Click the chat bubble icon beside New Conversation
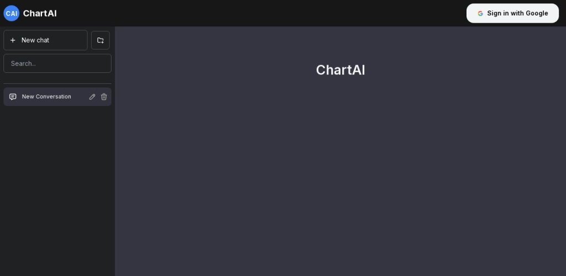Image resolution: width=566 pixels, height=276 pixels. (13, 97)
